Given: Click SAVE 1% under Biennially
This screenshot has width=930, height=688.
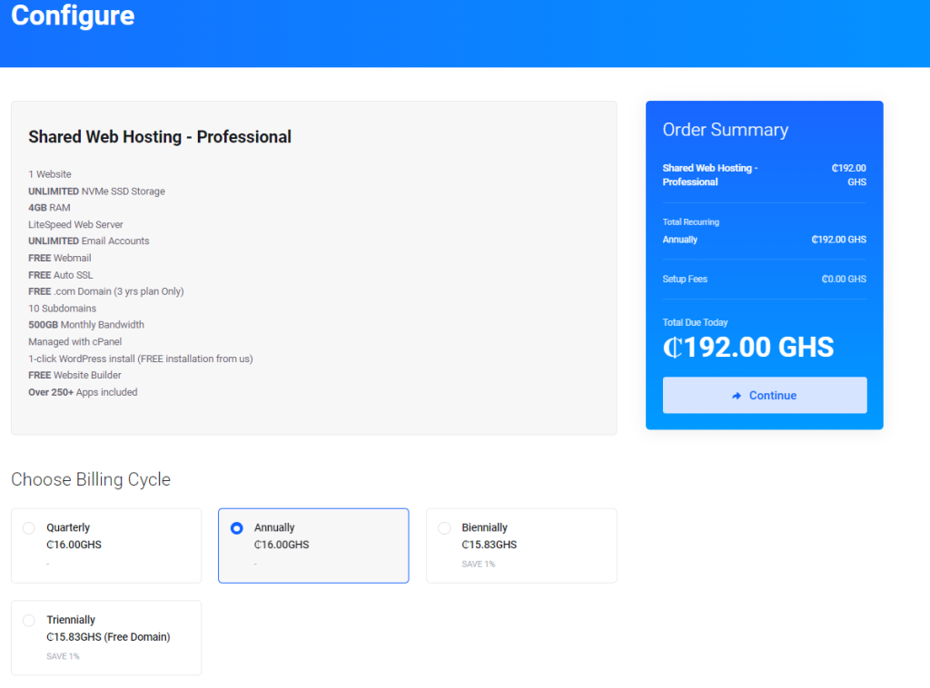Looking at the screenshot, I should pyautogui.click(x=479, y=565).
